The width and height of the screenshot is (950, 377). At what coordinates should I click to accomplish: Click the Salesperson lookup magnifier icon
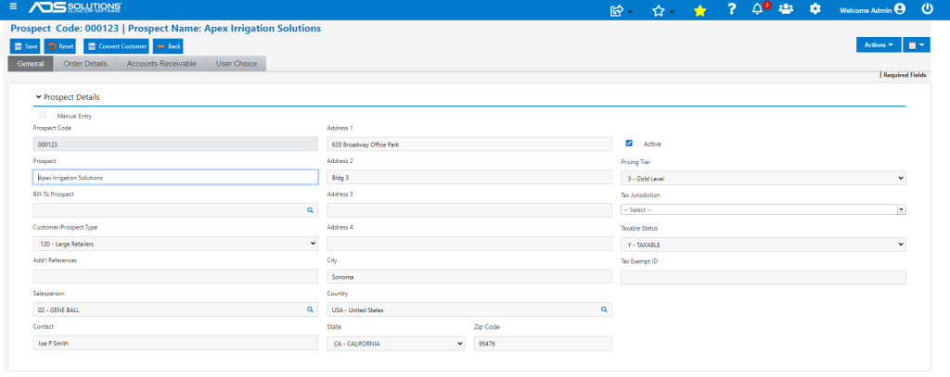click(x=310, y=309)
